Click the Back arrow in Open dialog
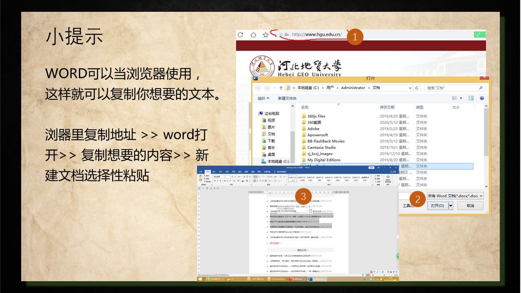 point(258,88)
